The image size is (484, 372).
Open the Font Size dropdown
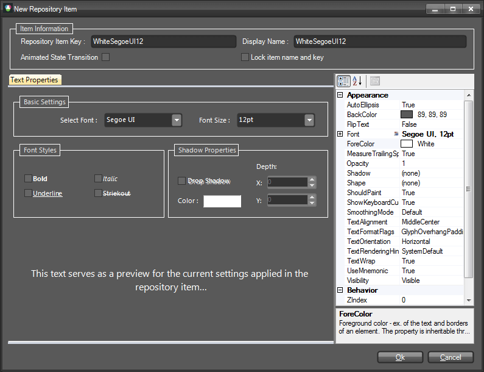point(309,120)
